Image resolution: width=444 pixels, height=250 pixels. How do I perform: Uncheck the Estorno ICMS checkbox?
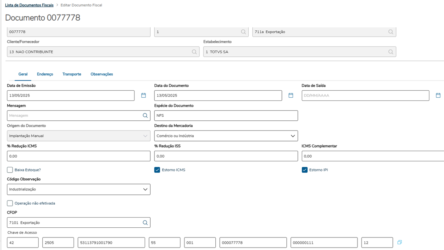tap(157, 170)
